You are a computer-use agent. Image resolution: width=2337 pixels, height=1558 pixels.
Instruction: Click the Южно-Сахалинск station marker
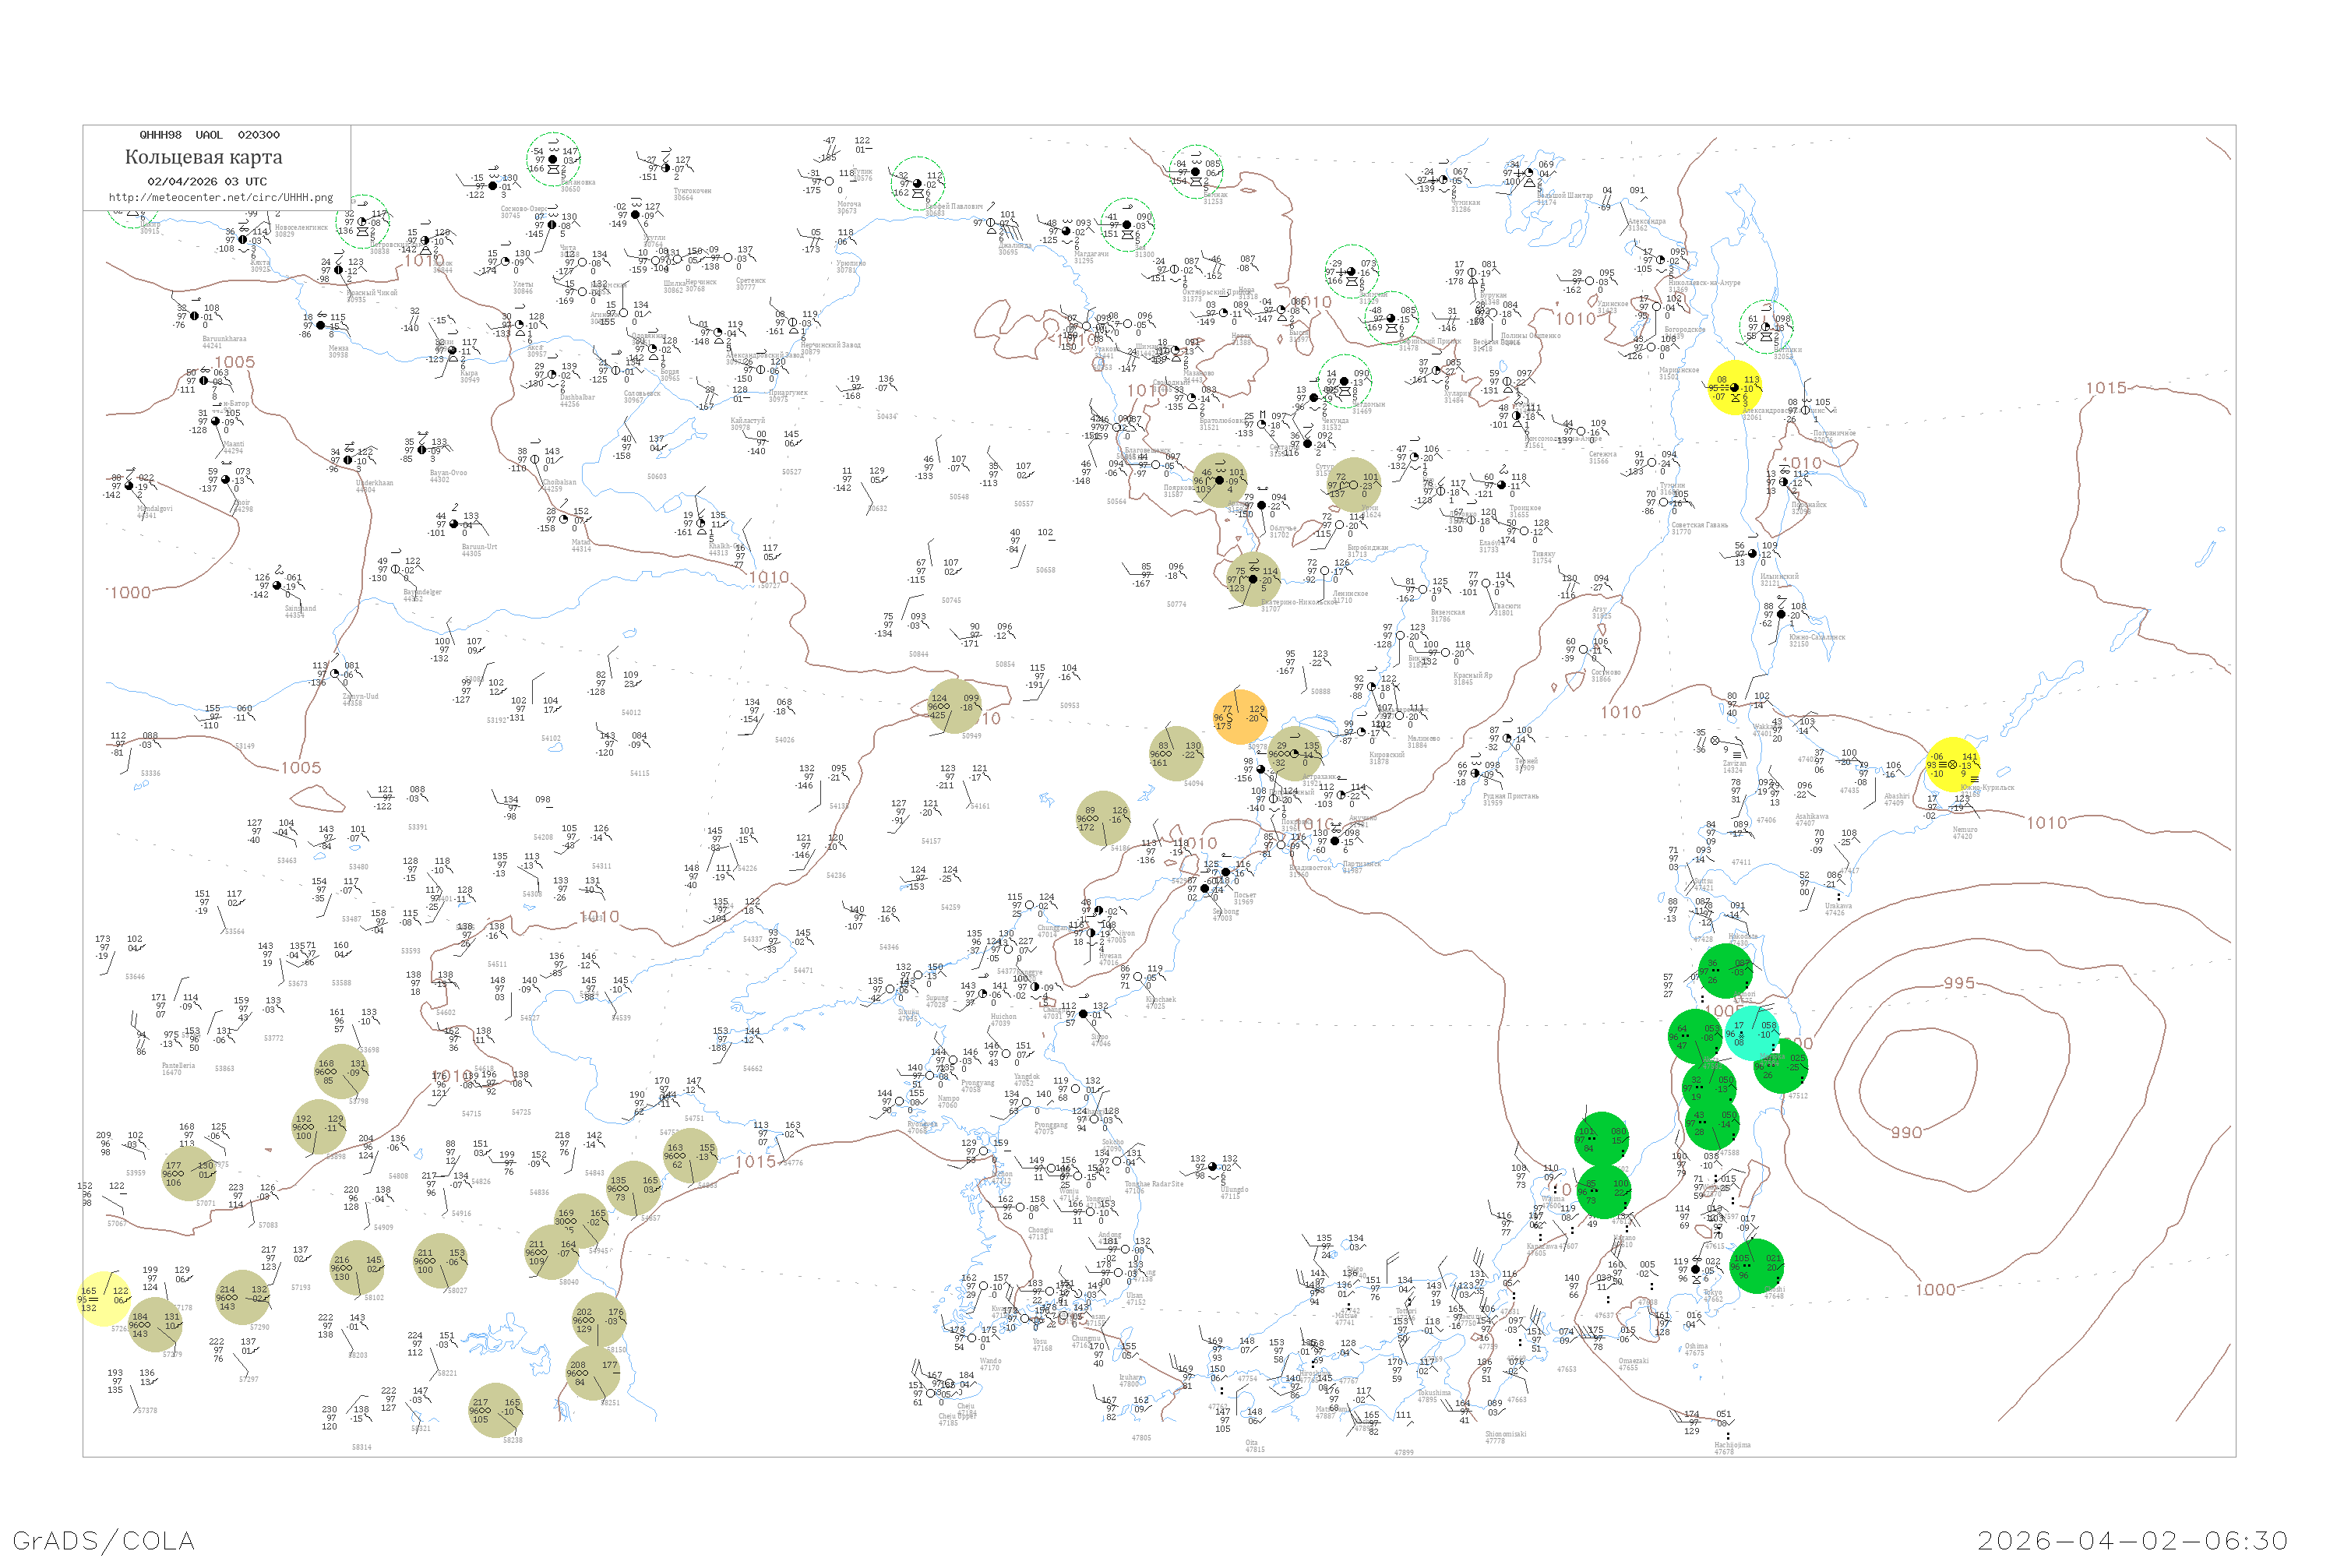coord(1782,615)
